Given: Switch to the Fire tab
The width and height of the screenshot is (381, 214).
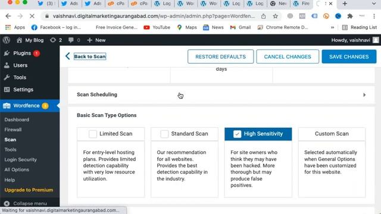Looking at the screenshot, I should (x=301, y=4).
